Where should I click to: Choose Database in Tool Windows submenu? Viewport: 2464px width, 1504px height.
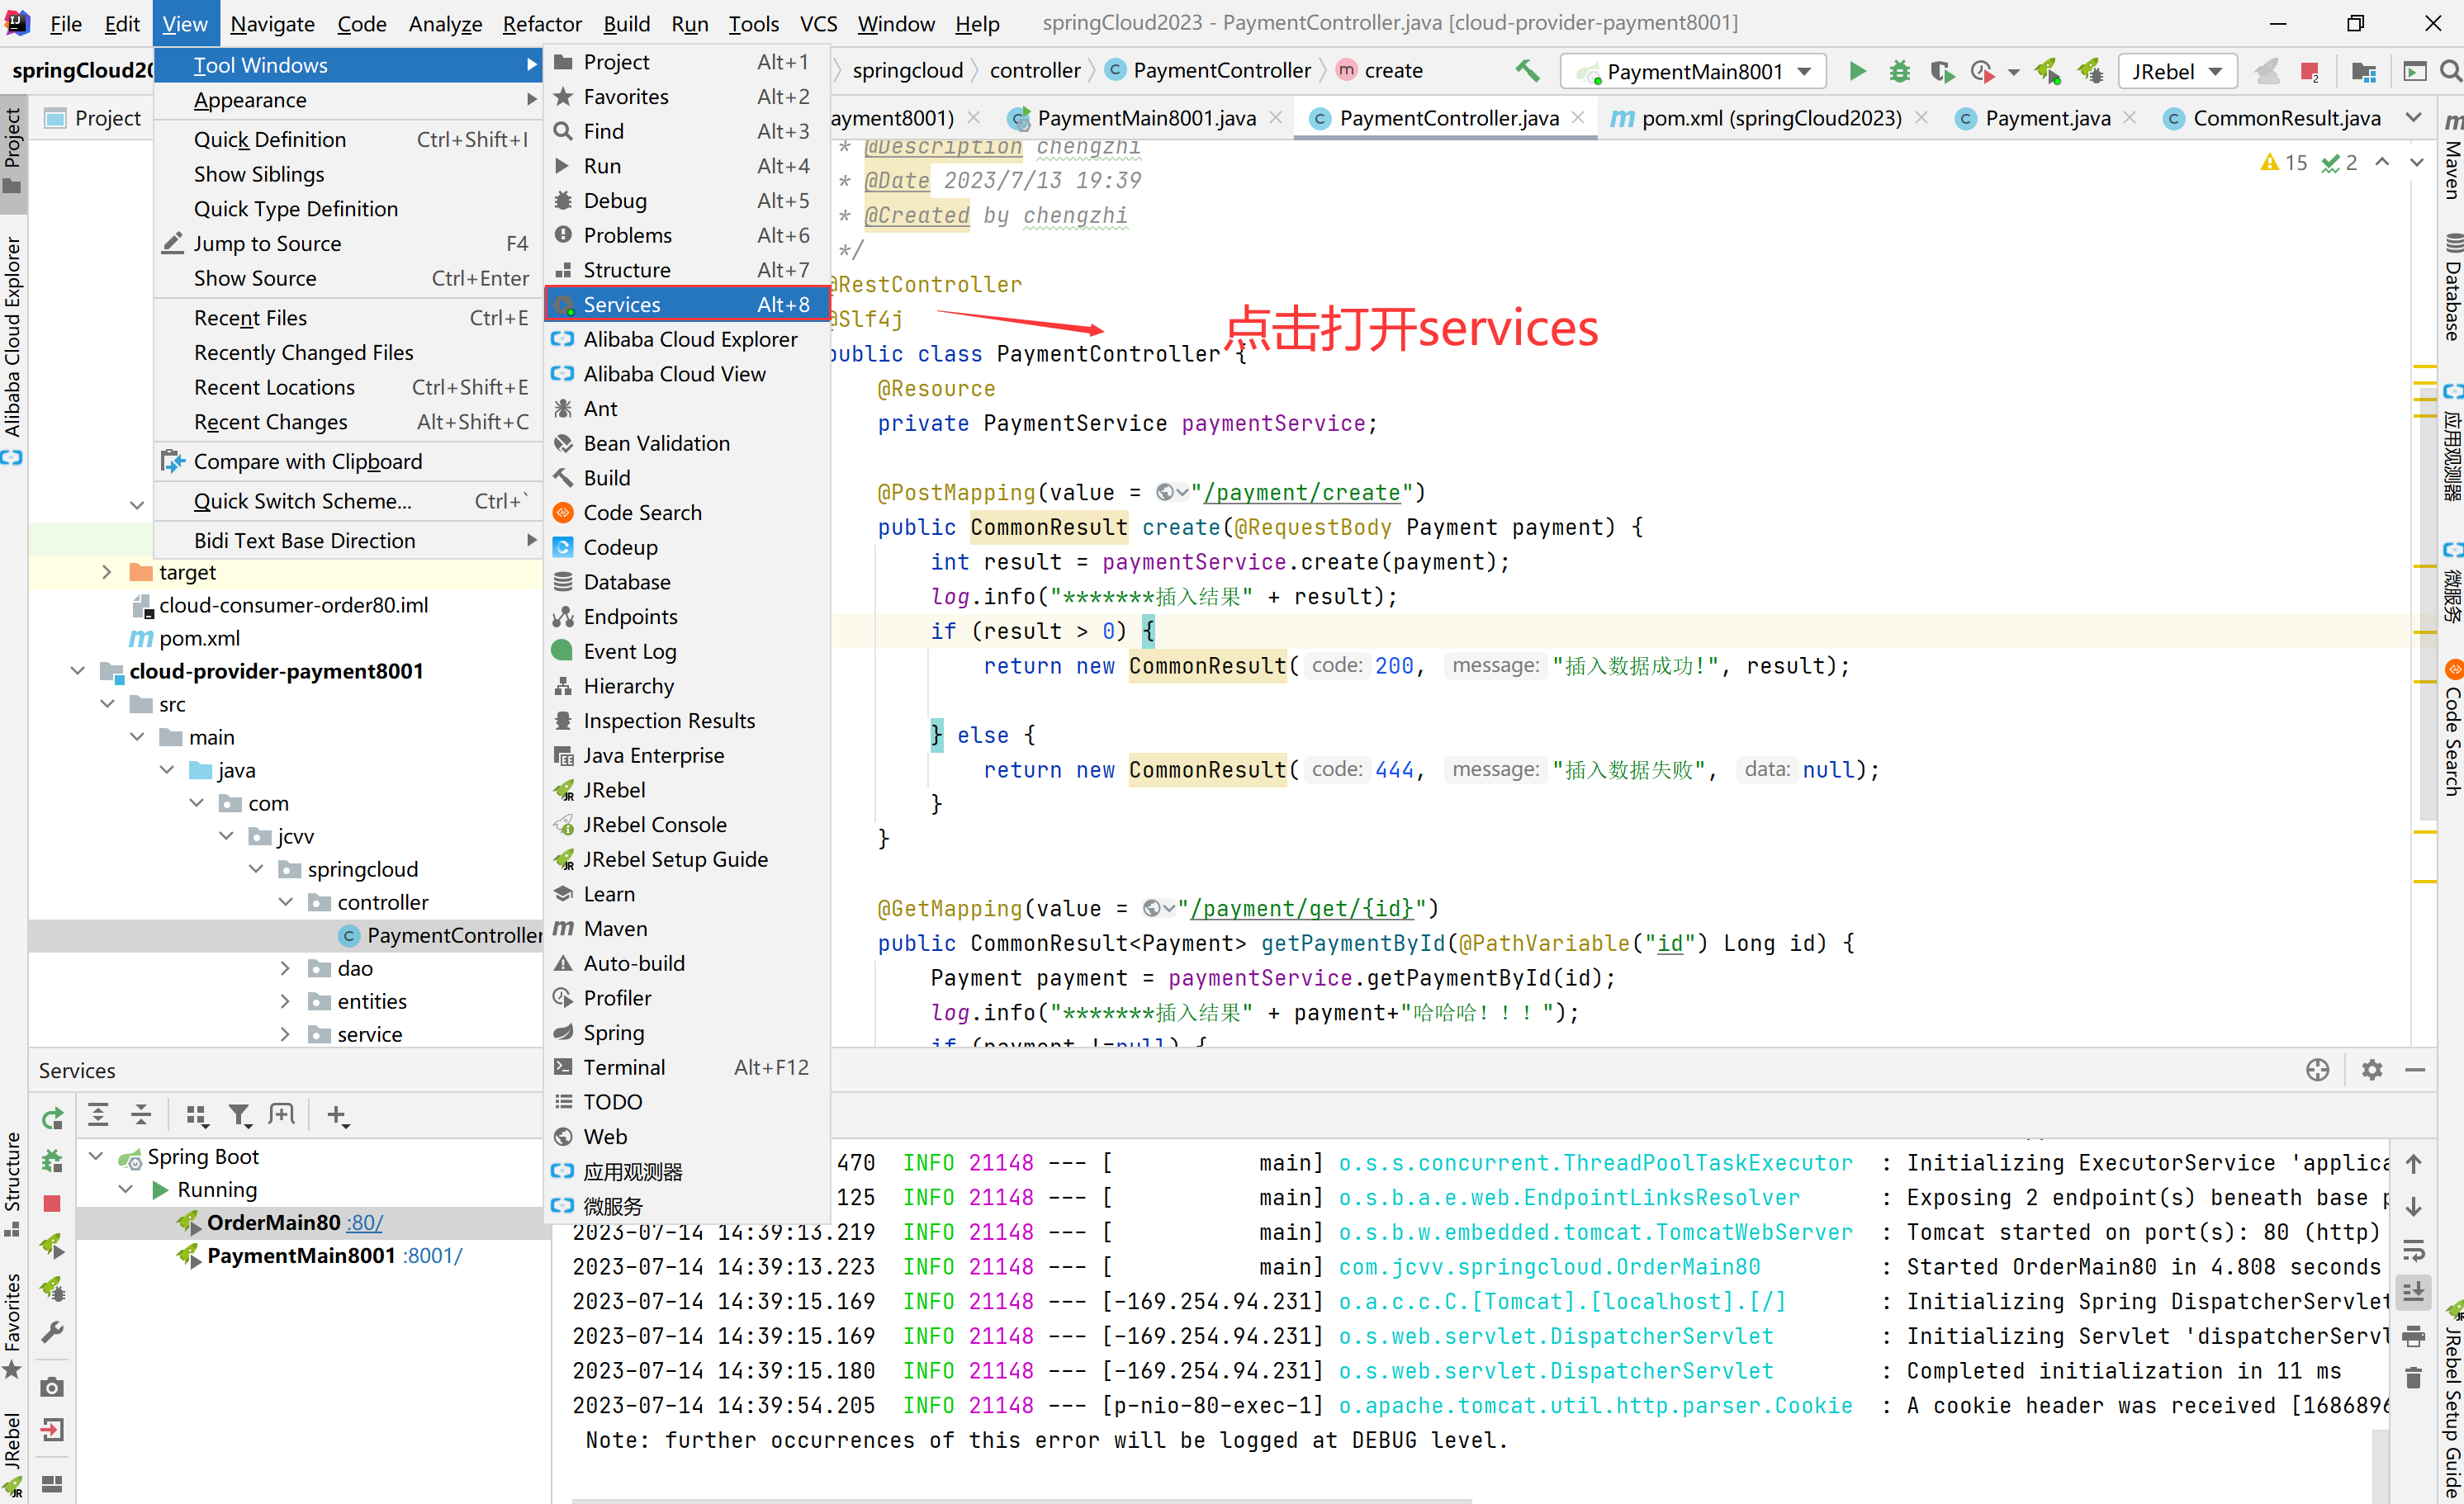688,582
